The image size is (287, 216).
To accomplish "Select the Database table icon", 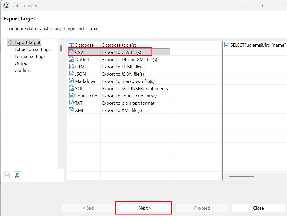I will 71,45.
